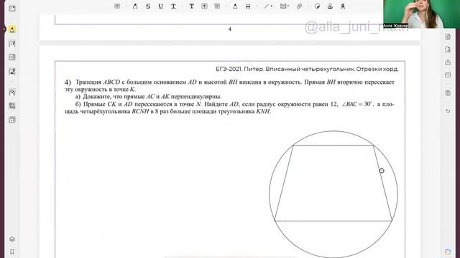This screenshot has width=460, height=258.
Task: Select the highlighter pen tool
Action: tap(135, 6)
